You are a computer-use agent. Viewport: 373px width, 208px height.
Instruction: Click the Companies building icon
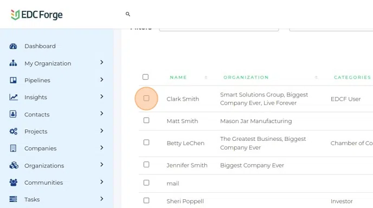pyautogui.click(x=13, y=148)
